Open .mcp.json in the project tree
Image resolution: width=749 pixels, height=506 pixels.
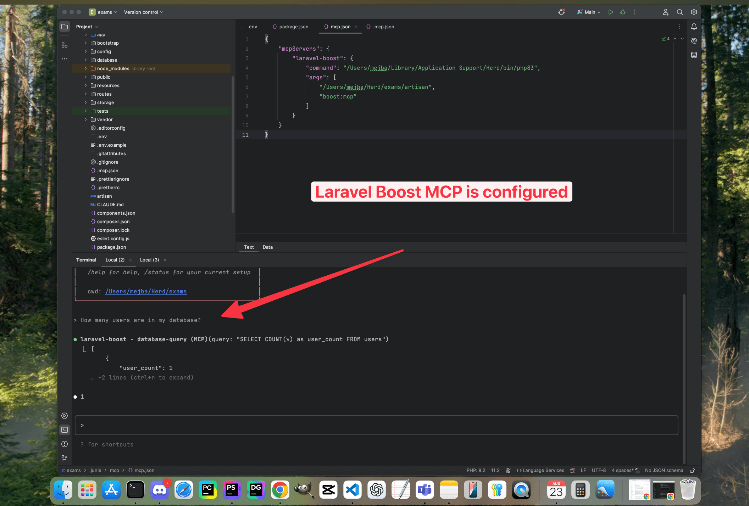(x=108, y=170)
